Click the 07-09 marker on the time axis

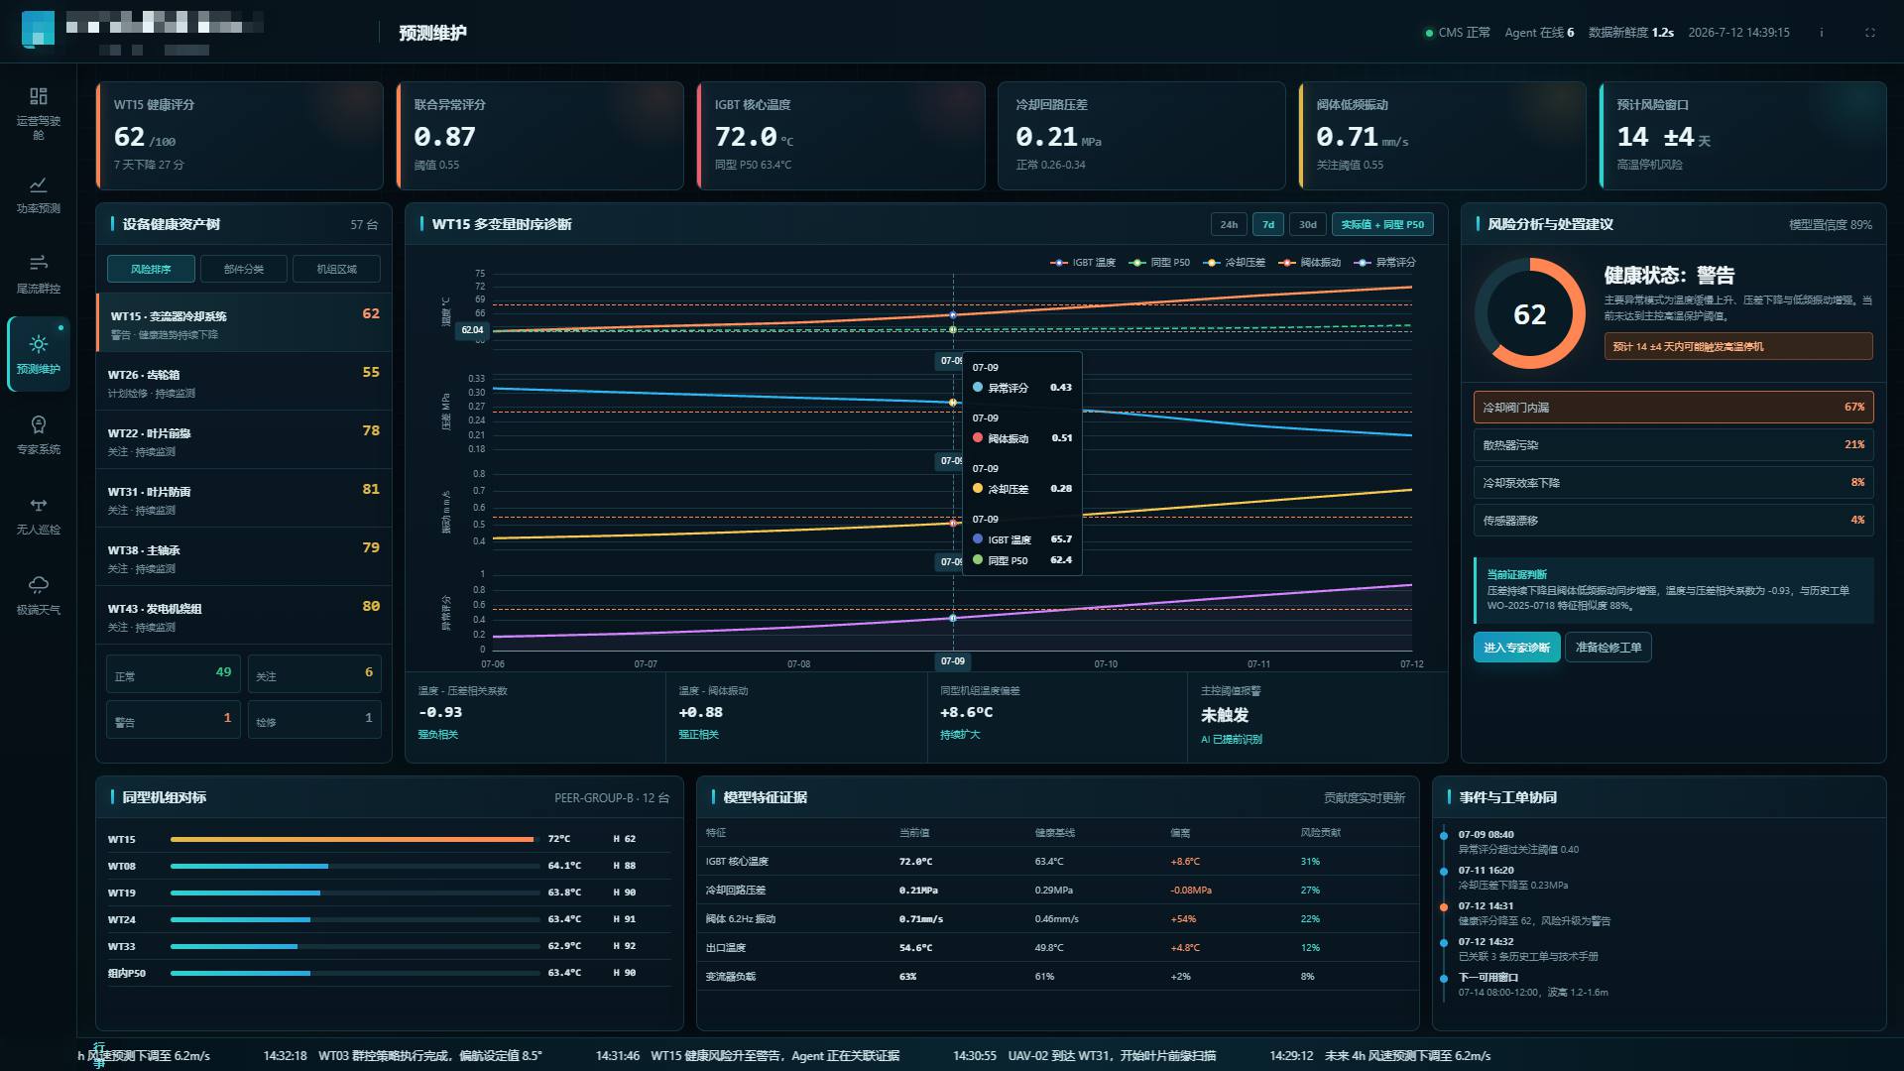coord(952,660)
